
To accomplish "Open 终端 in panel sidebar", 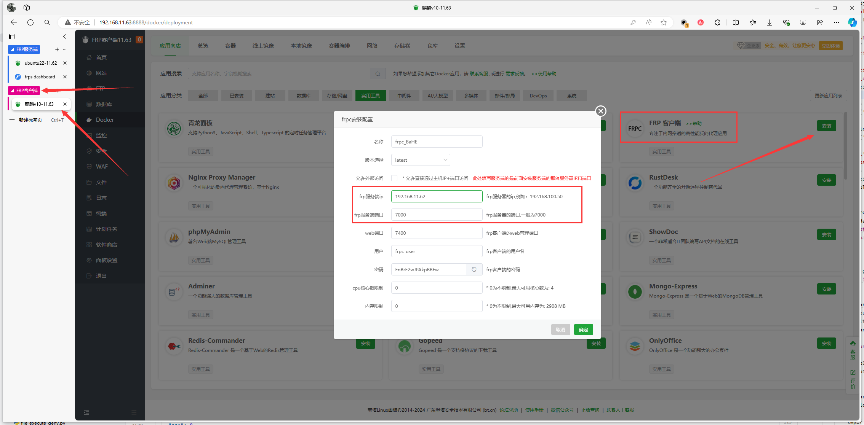I will 101,213.
